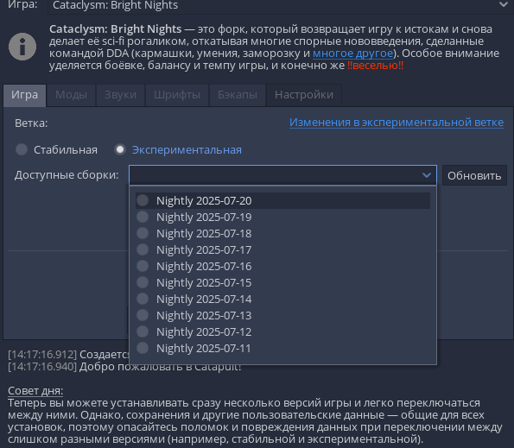Follow the многое другое link
Screen dimensions: 514x448
pyautogui.click(x=352, y=54)
